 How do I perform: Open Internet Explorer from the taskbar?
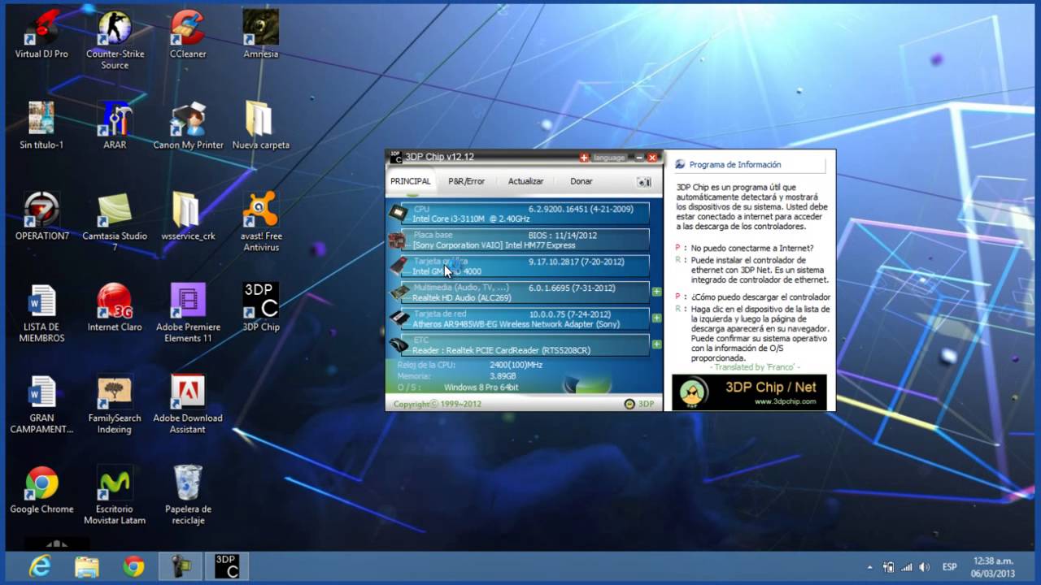point(40,566)
